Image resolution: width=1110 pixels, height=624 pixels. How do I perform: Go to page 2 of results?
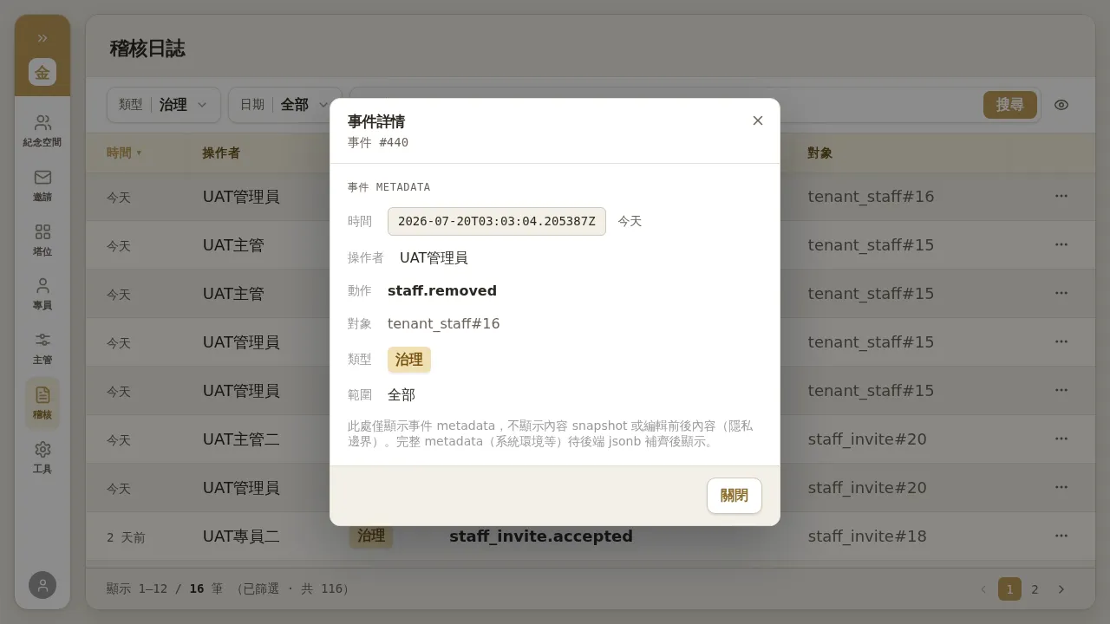tap(1035, 589)
